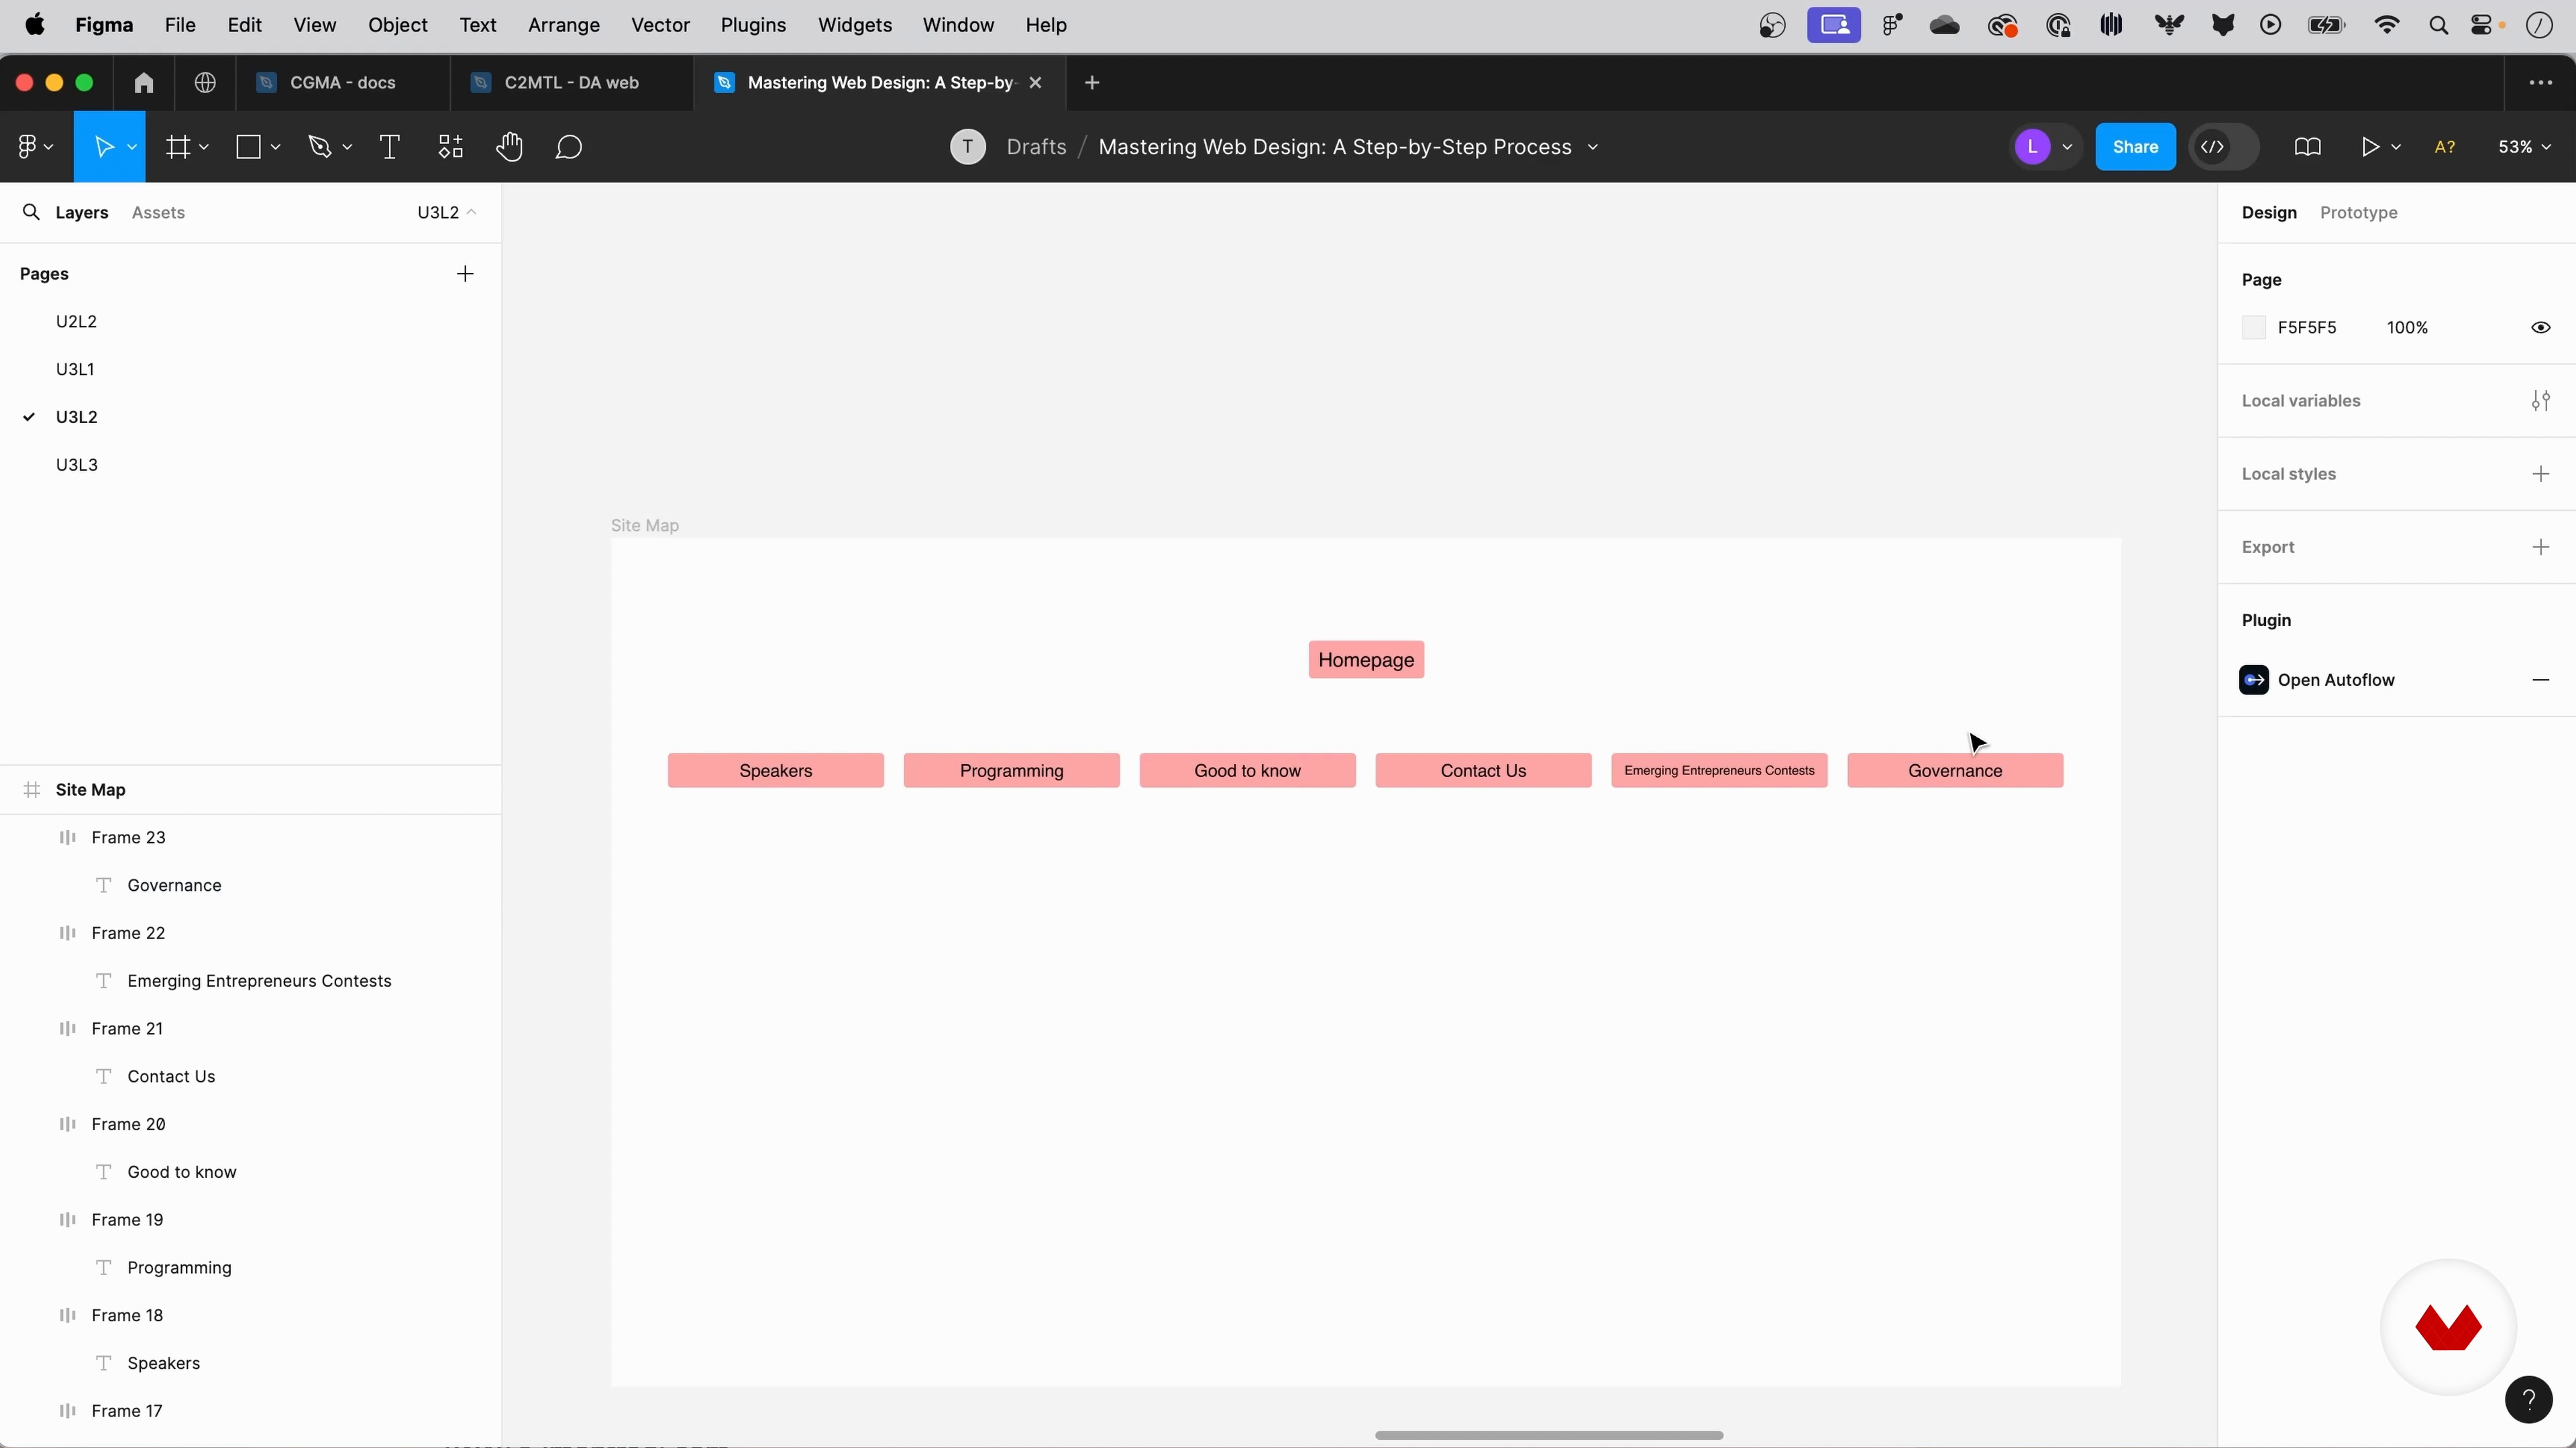Viewport: 2576px width, 1448px height.
Task: Select the Frame 23 layer
Action: pyautogui.click(x=250, y=837)
